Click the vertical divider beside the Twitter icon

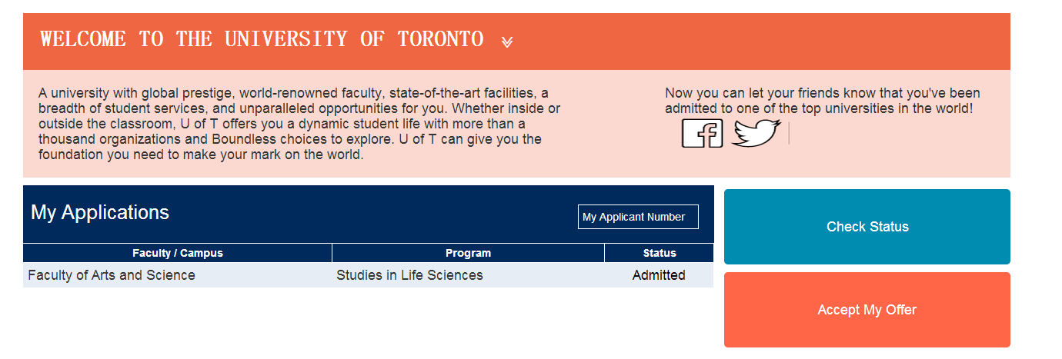point(789,134)
